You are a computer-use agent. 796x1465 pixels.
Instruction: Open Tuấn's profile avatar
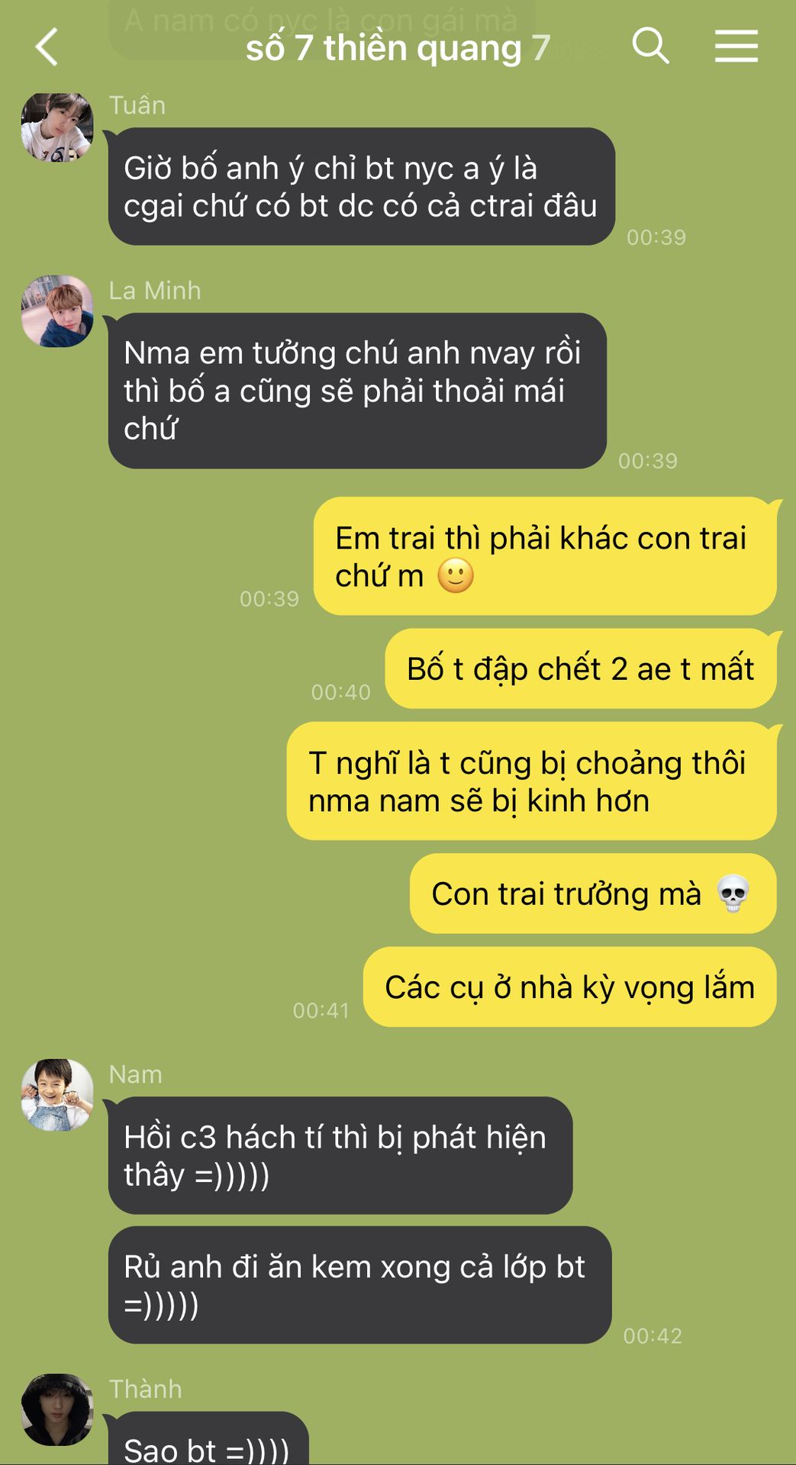click(x=57, y=127)
